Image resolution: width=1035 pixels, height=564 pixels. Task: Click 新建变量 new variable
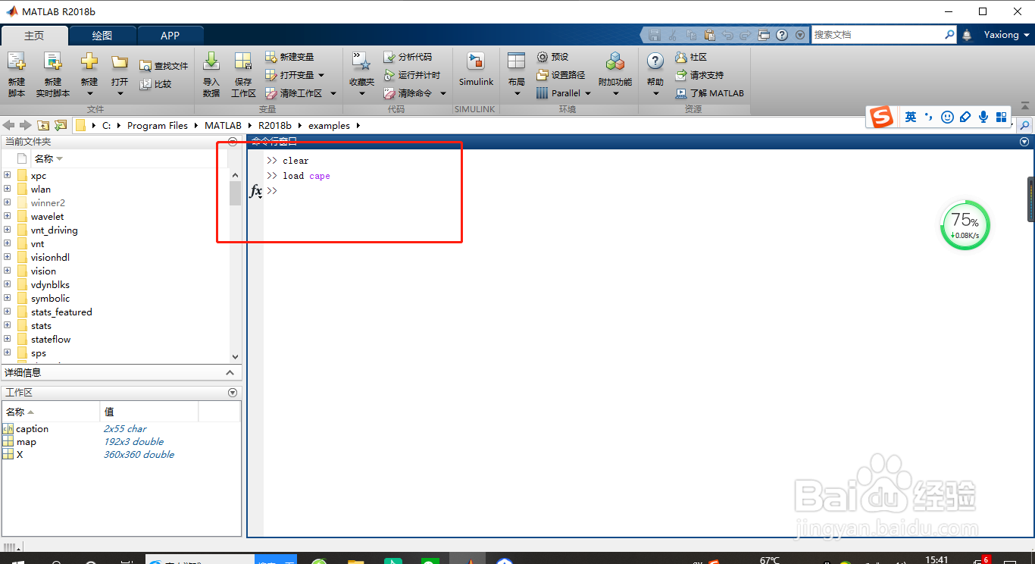(289, 57)
